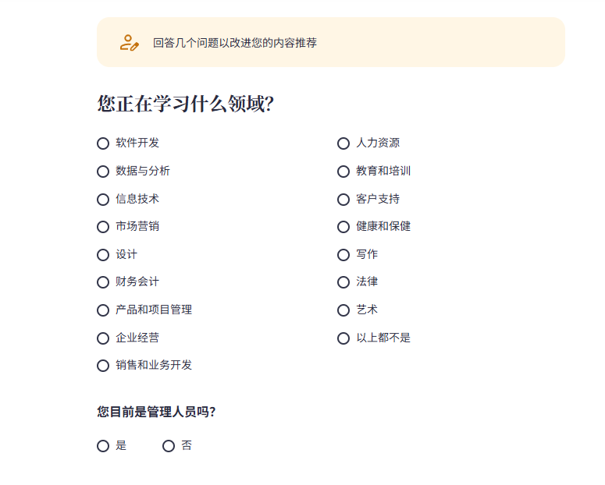The width and height of the screenshot is (605, 485).
Task: Choose the 人力资源 radio button
Action: point(343,143)
